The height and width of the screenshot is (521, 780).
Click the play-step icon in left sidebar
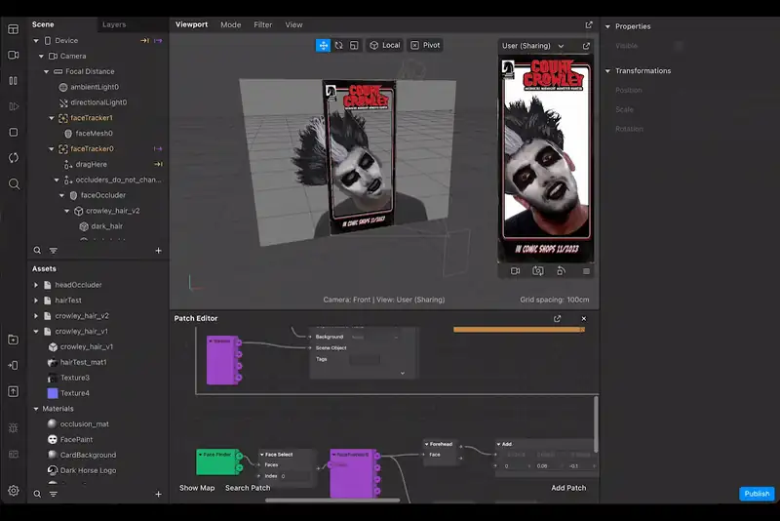click(14, 106)
